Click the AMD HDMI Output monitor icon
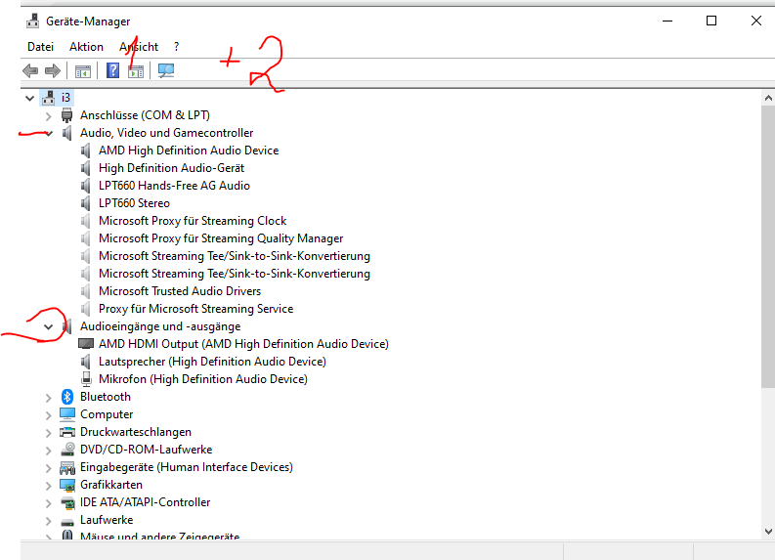The width and height of the screenshot is (775, 560). click(x=86, y=344)
